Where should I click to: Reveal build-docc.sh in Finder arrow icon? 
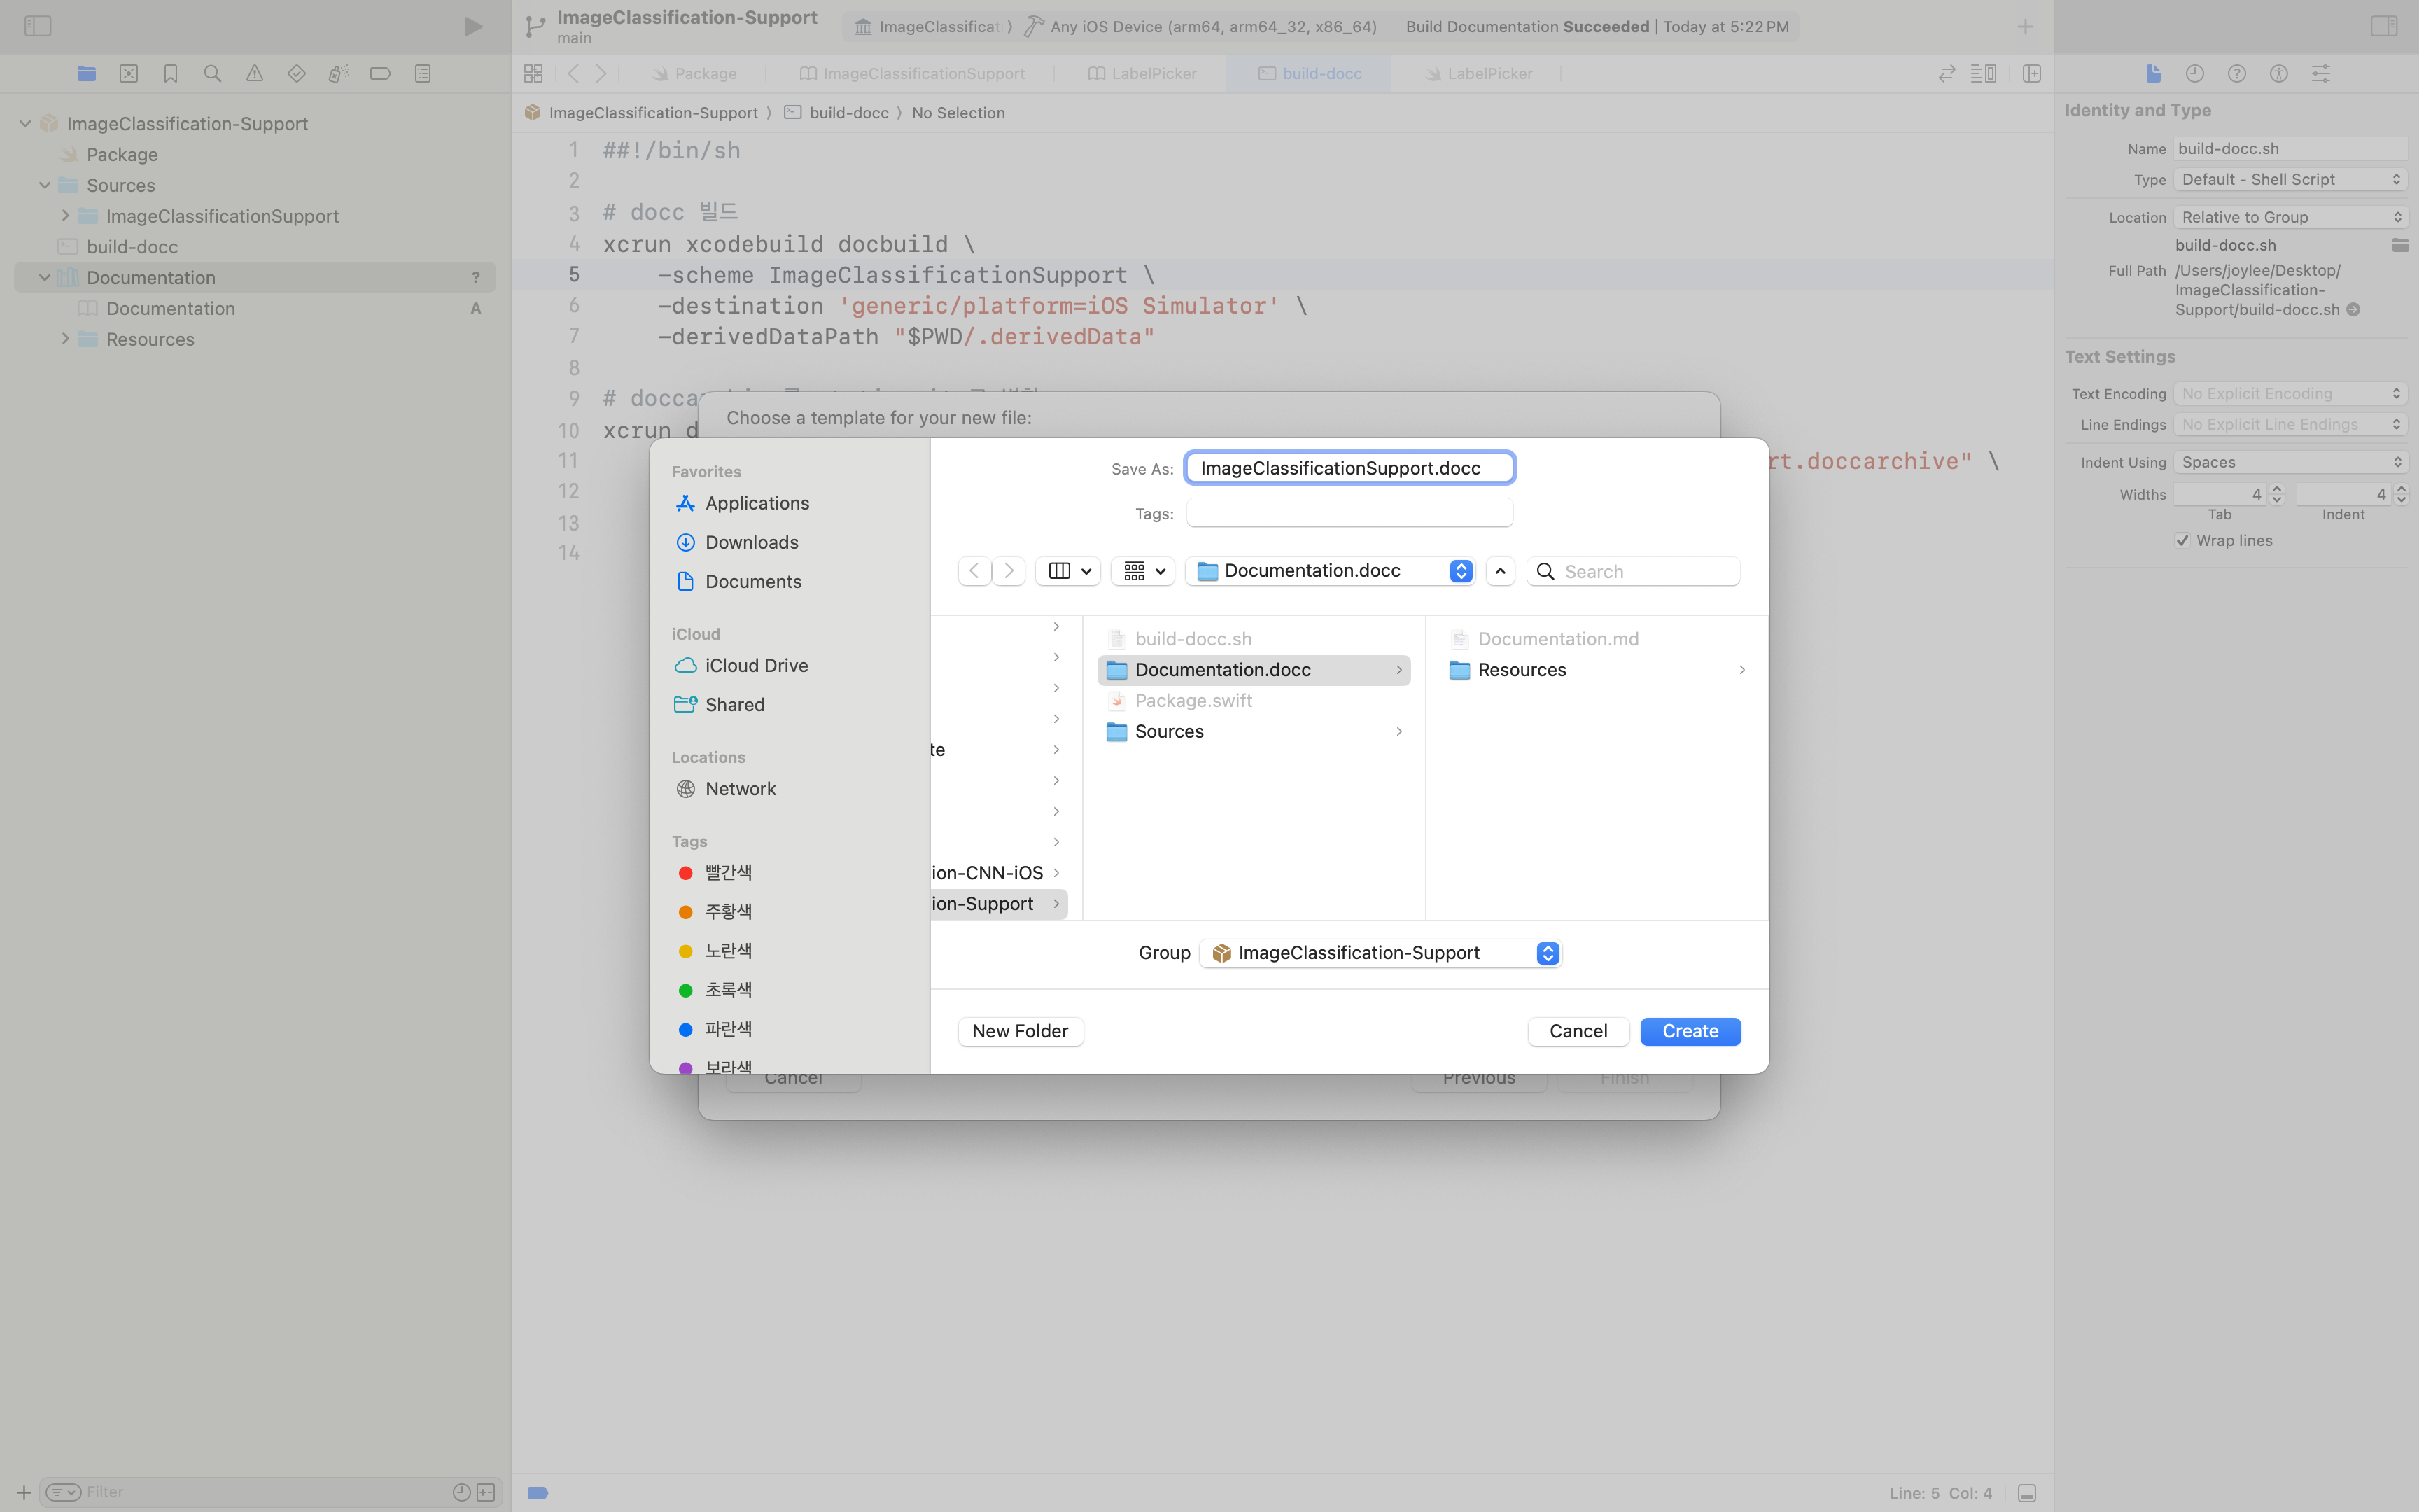pos(2353,310)
